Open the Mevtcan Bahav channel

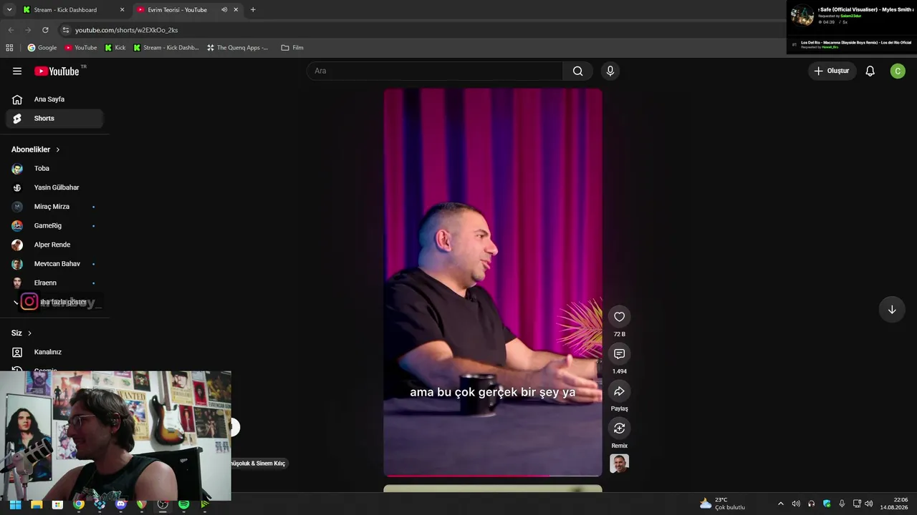(x=54, y=264)
